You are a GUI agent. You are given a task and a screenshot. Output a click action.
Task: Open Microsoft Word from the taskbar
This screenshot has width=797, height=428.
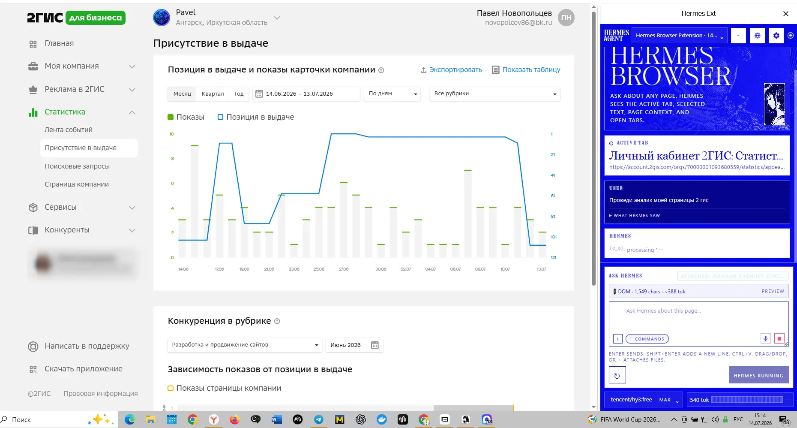(x=276, y=419)
